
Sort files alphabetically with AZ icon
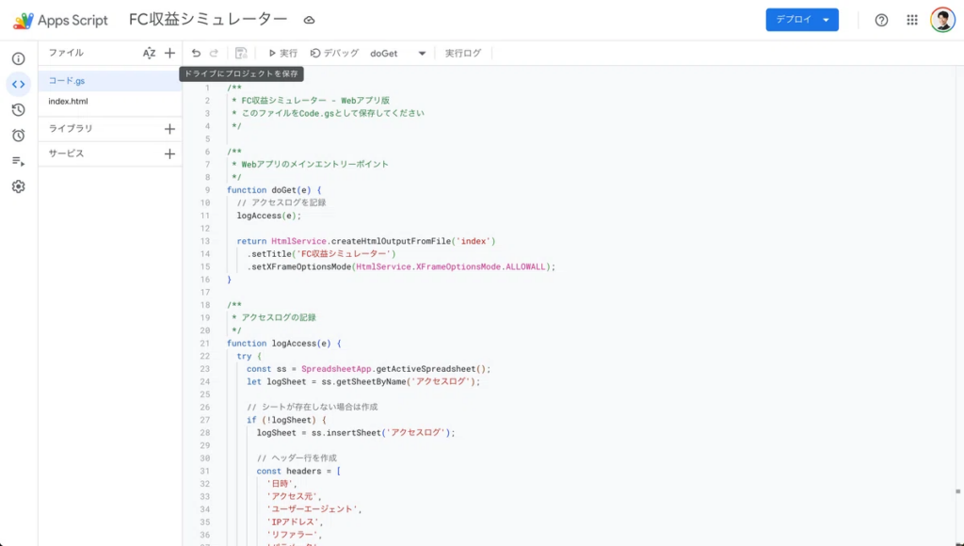click(149, 54)
